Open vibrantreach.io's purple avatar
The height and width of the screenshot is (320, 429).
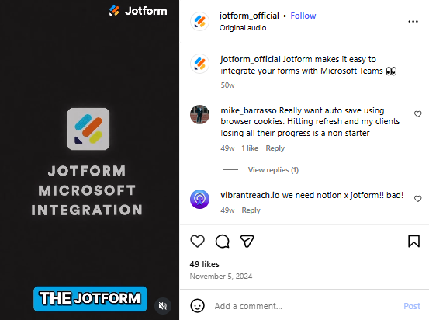199,199
